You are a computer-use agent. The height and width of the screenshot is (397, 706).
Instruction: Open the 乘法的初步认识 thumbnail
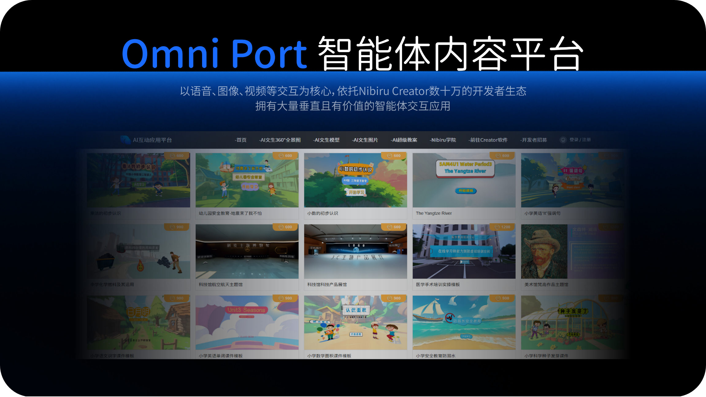click(138, 180)
